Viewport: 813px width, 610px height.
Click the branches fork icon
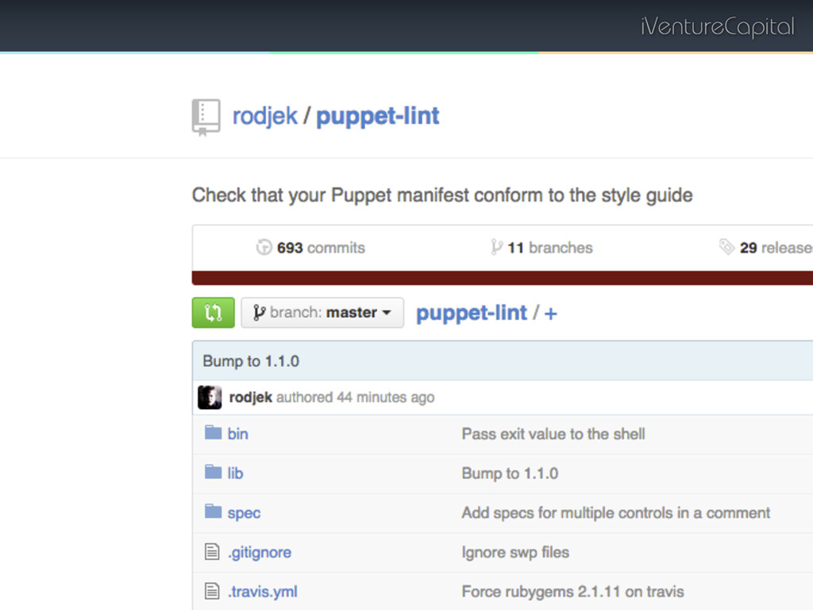pyautogui.click(x=496, y=248)
